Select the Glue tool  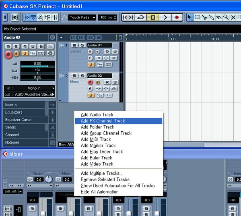point(212,17)
